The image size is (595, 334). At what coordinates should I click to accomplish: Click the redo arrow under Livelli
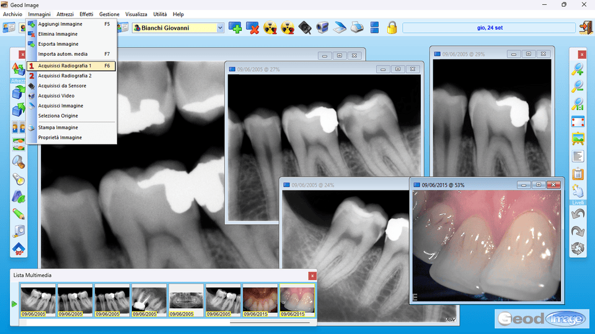pyautogui.click(x=578, y=231)
